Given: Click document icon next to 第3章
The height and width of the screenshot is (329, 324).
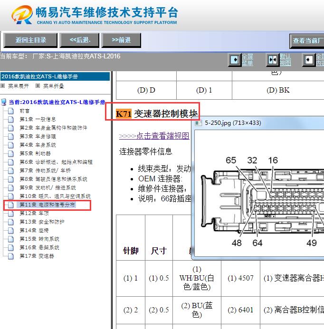Looking at the screenshot, I should point(11,136).
